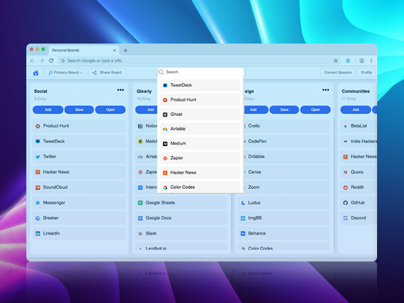404x303 pixels.
Task: Click the SoundCloud icon
Action: (x=38, y=188)
